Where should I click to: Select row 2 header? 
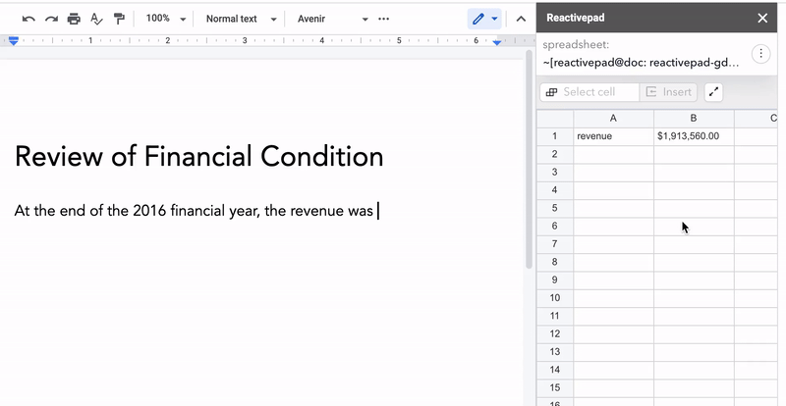pyautogui.click(x=555, y=154)
